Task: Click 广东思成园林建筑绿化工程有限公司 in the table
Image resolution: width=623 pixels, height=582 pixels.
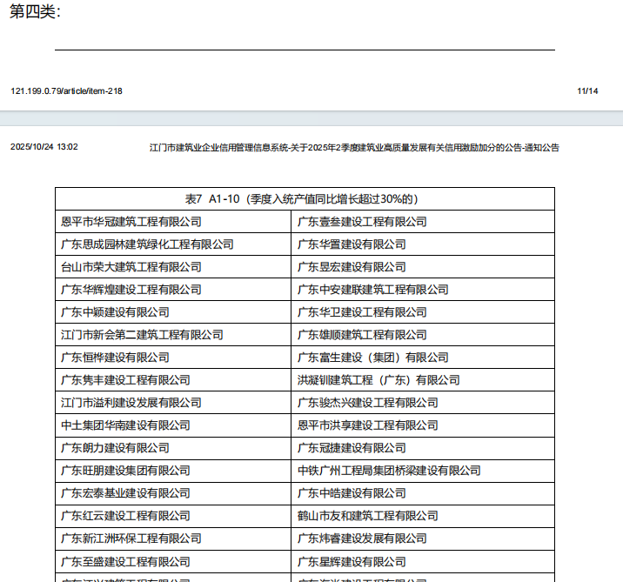Action: point(147,244)
